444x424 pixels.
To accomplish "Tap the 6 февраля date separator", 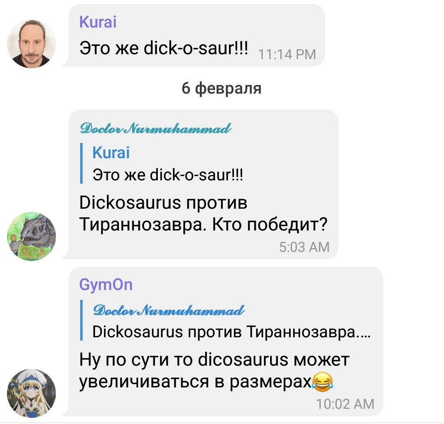I will coord(222,88).
